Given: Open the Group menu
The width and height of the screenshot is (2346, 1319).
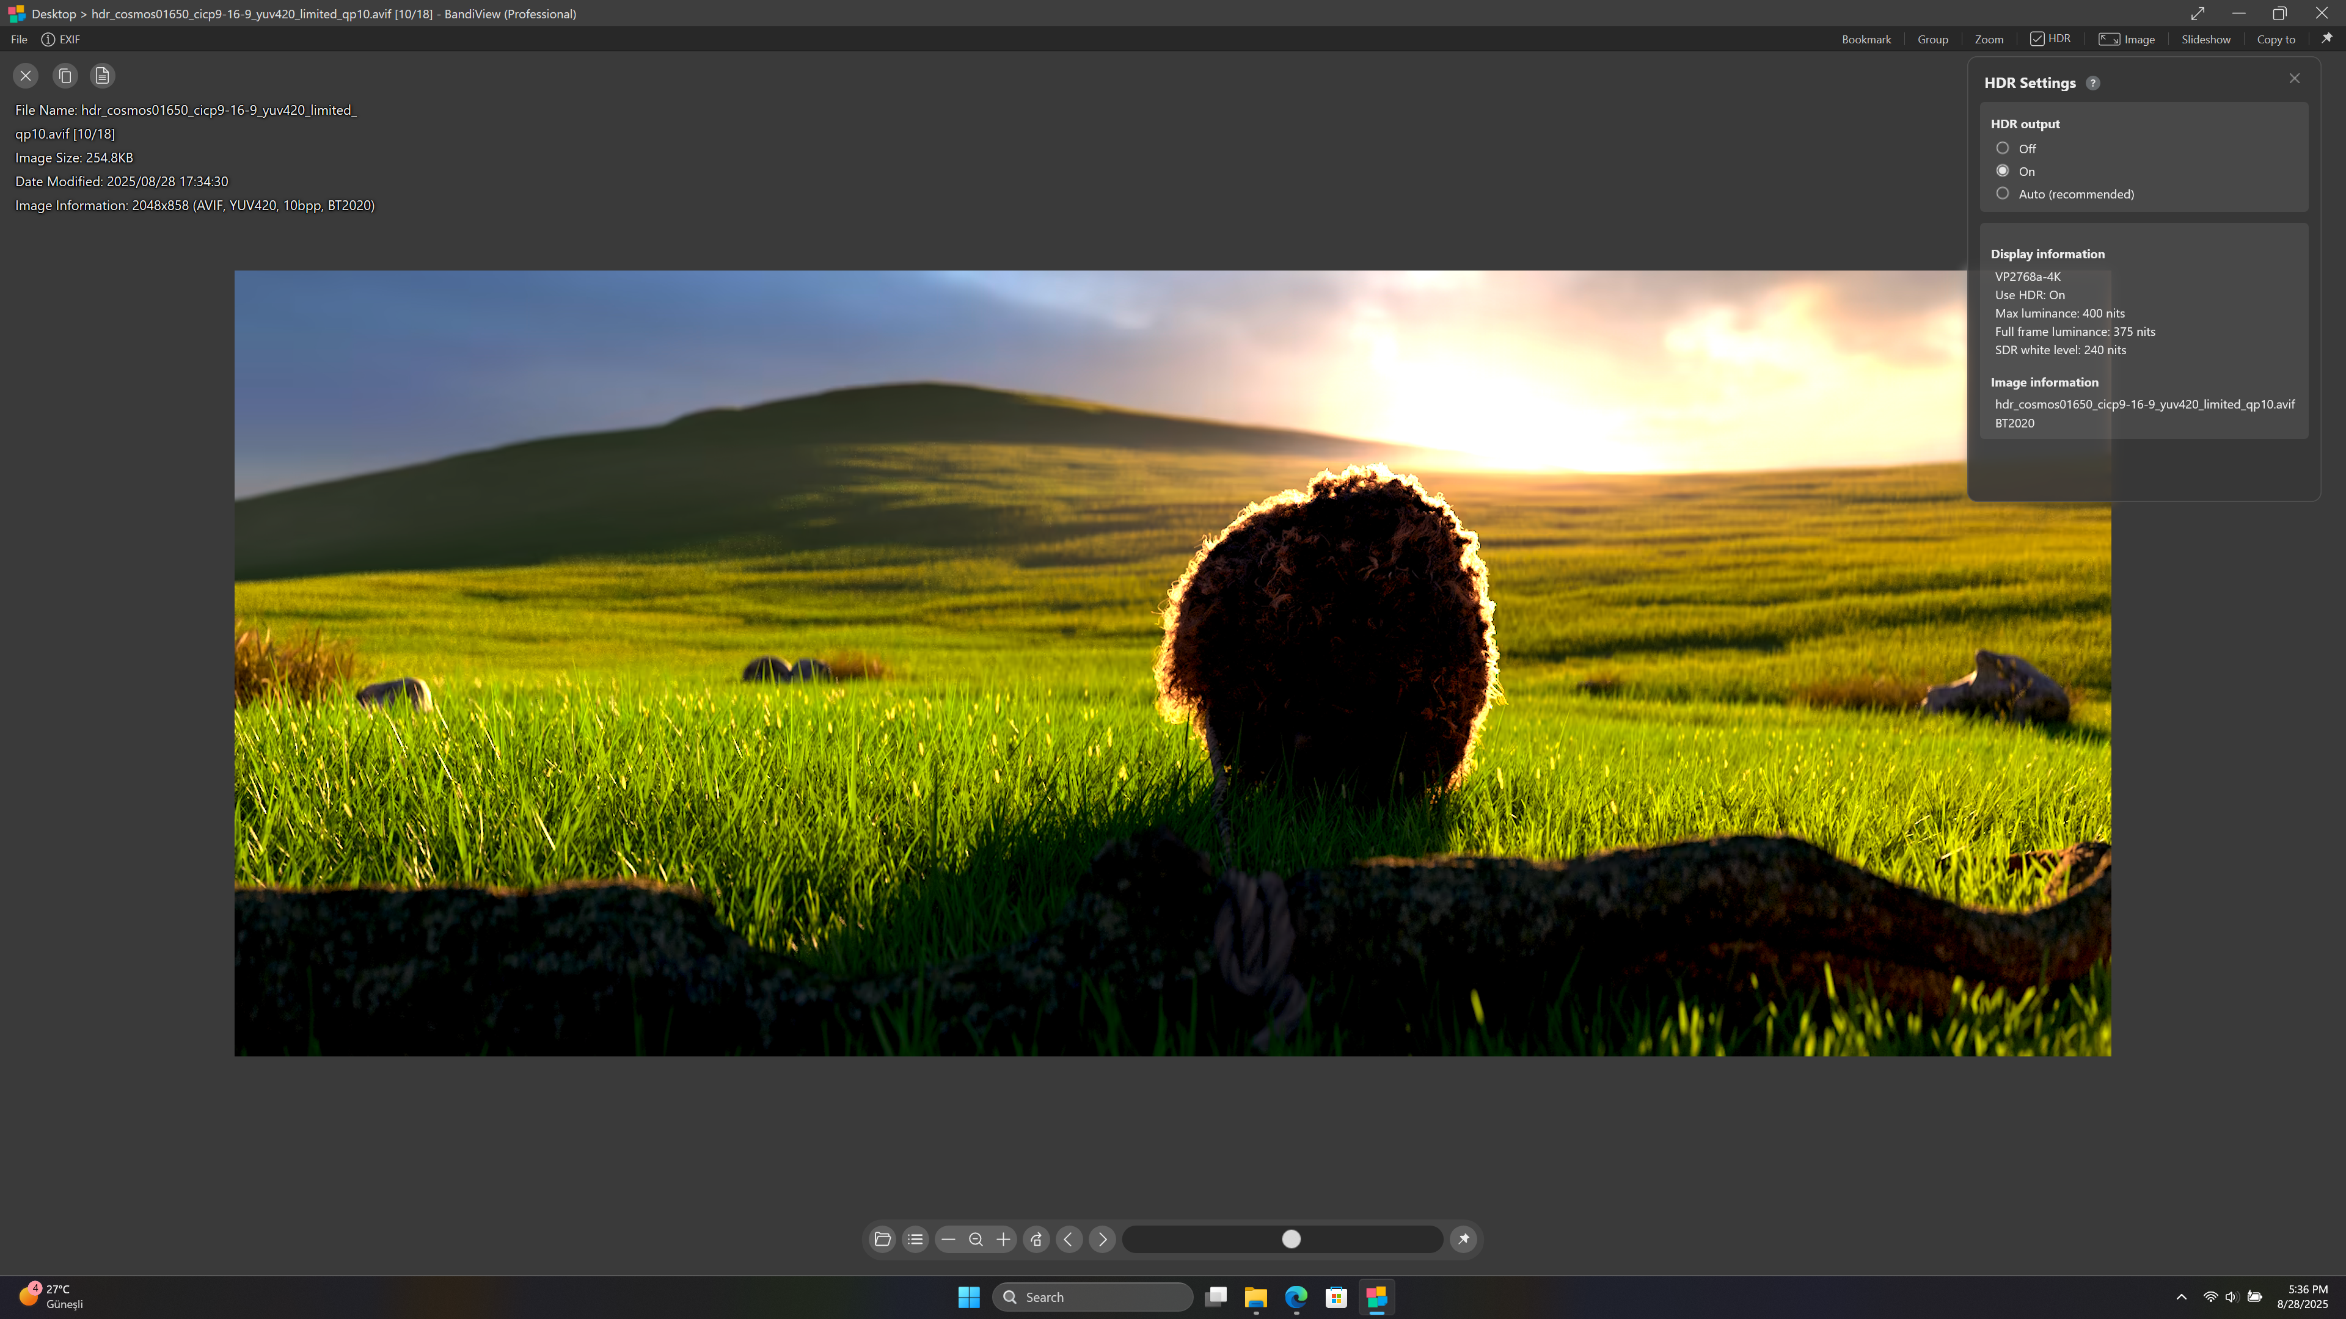Looking at the screenshot, I should [x=1932, y=39].
